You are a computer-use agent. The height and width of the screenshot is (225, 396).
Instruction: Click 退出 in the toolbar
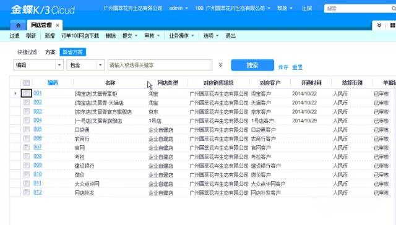click(x=230, y=36)
